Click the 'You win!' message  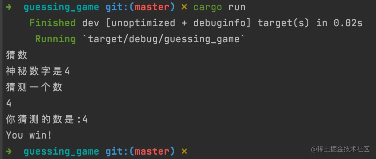(x=29, y=135)
